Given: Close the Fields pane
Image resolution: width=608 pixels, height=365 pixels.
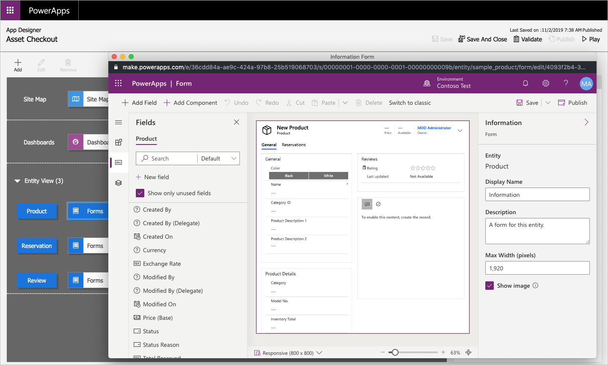Looking at the screenshot, I should click(237, 122).
